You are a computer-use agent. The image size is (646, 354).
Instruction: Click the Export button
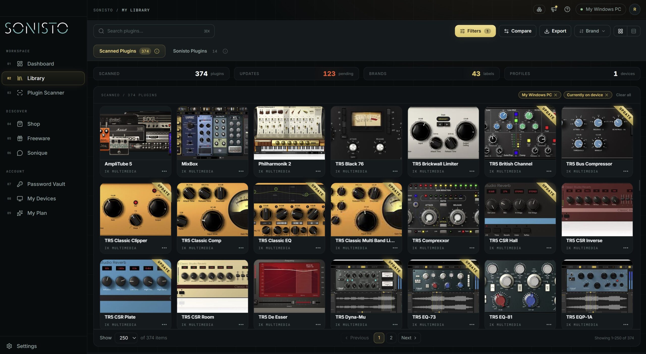[555, 31]
